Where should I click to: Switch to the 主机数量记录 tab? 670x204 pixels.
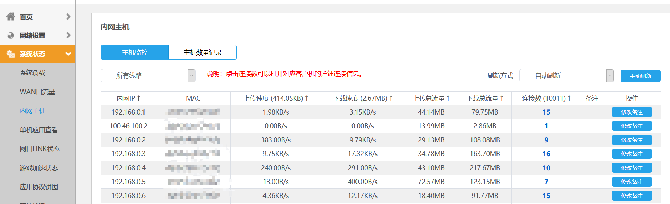(203, 53)
